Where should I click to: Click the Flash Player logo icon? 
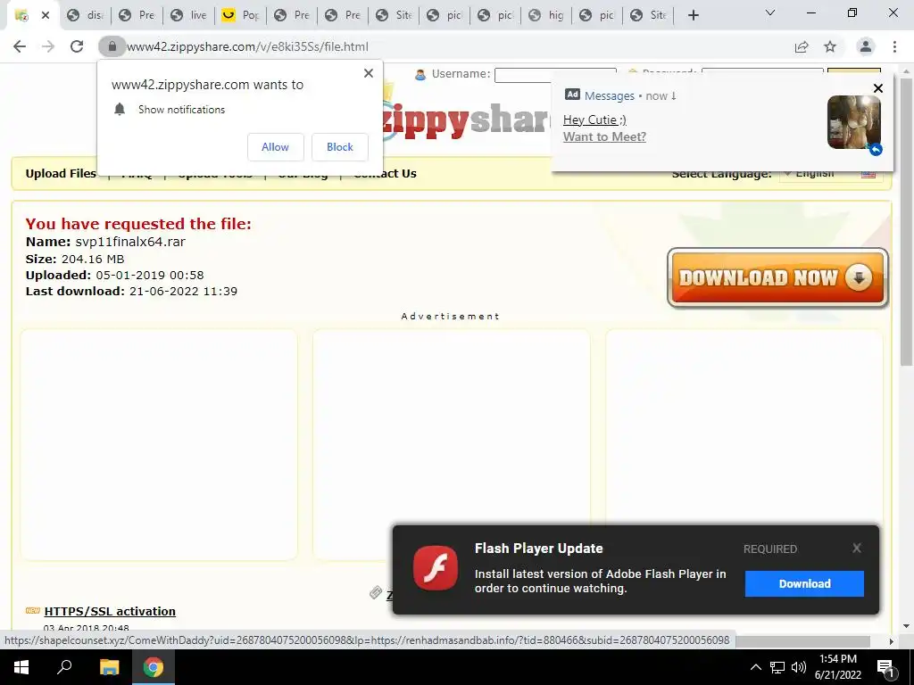pos(436,568)
